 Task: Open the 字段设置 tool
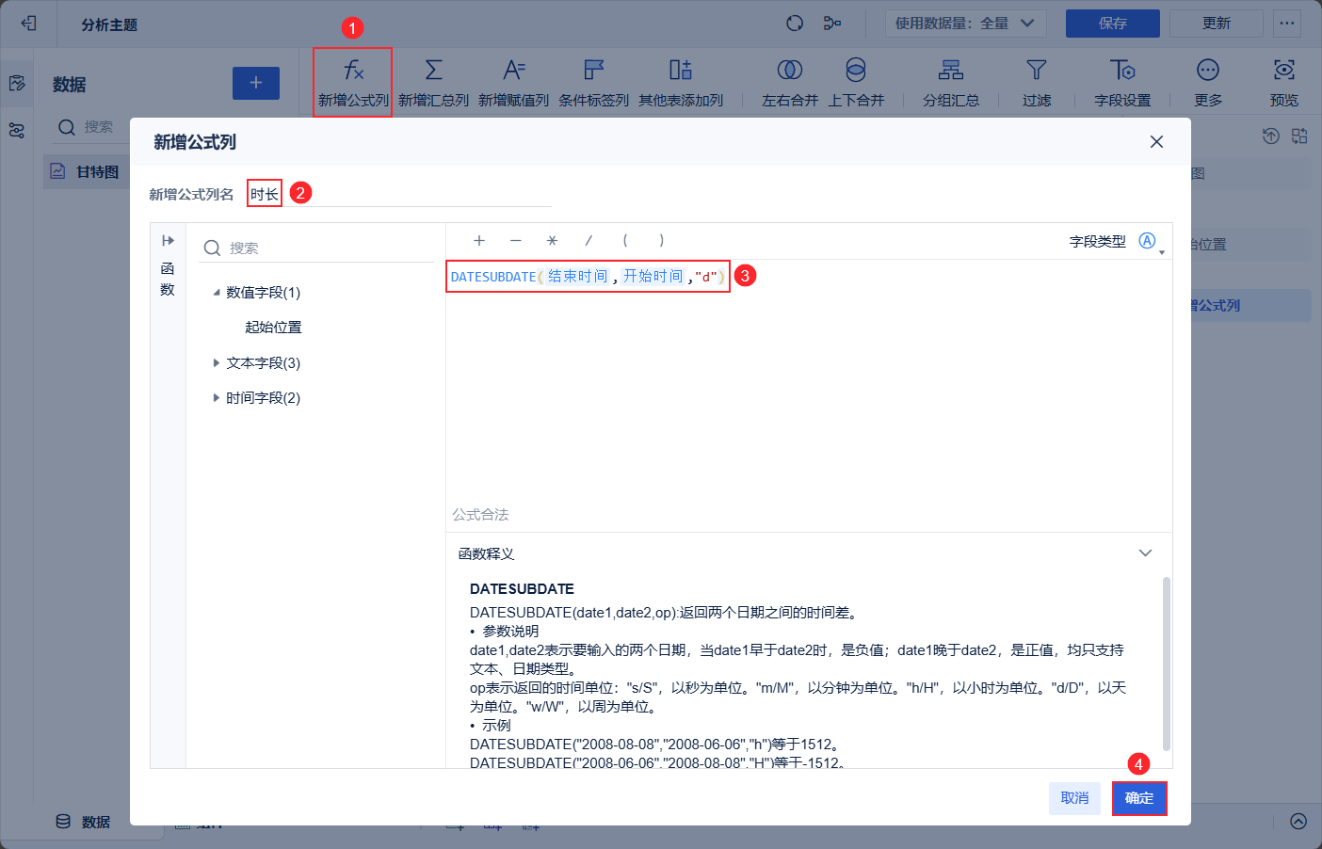point(1122,82)
